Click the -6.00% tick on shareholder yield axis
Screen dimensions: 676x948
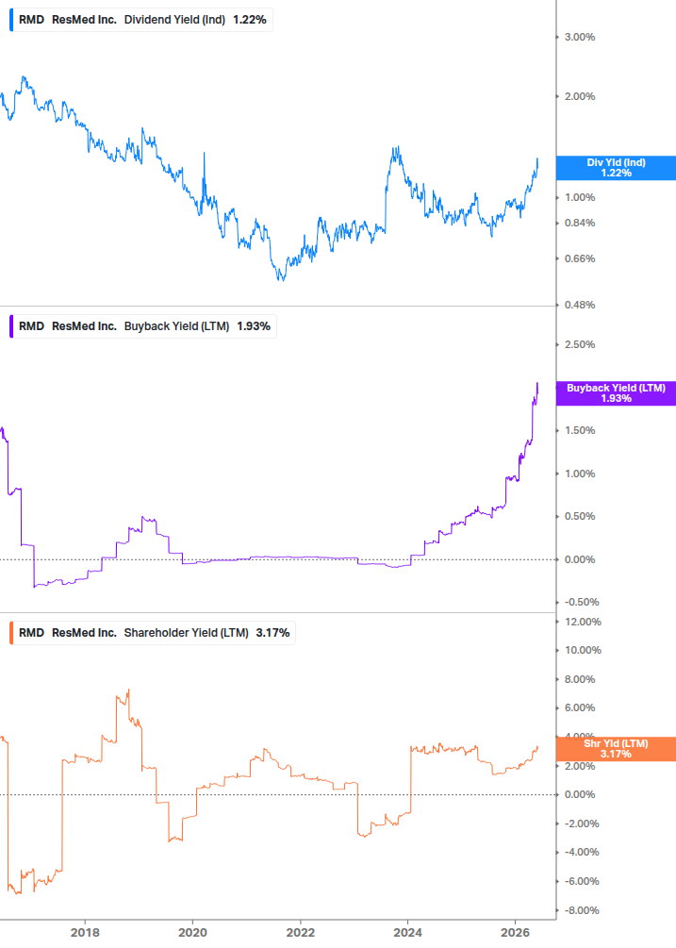tap(582, 881)
